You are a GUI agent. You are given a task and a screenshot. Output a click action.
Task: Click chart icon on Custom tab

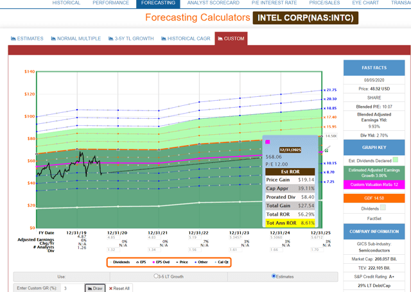[220, 39]
